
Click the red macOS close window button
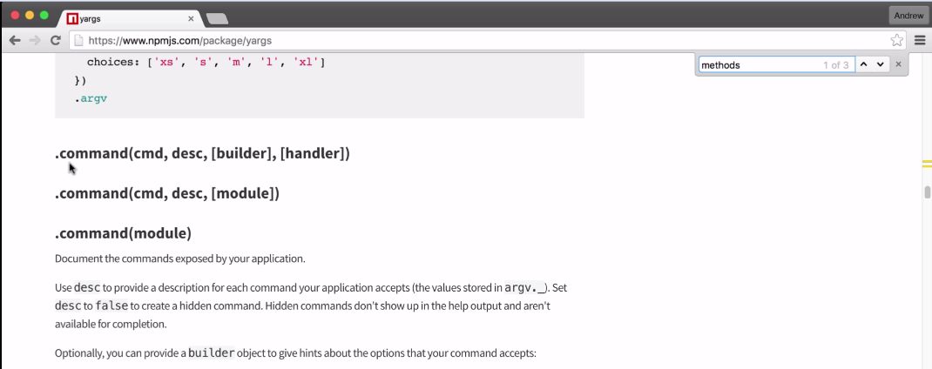click(x=16, y=16)
